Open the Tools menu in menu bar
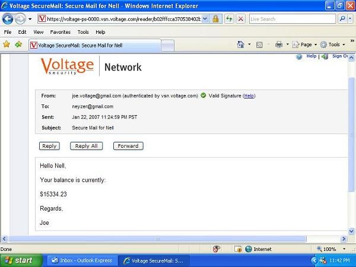This screenshot has height=267, width=356. (x=83, y=32)
